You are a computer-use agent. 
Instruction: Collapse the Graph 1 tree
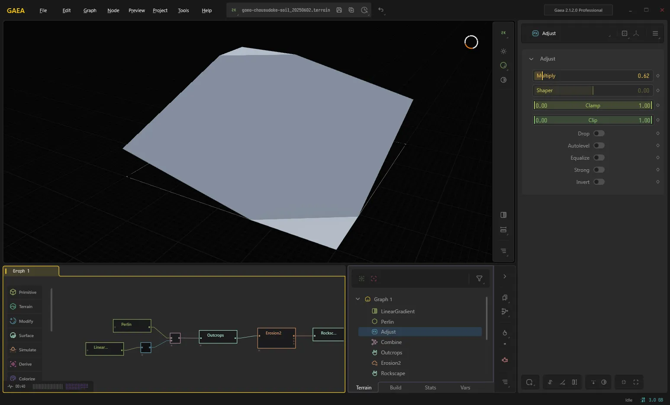tap(358, 299)
